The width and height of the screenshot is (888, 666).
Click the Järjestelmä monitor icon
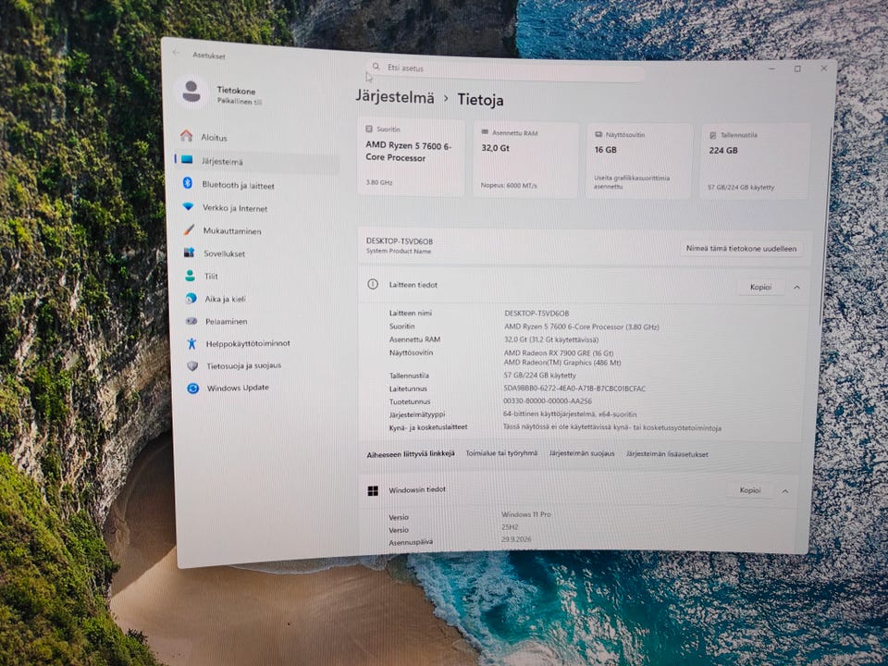click(x=187, y=160)
